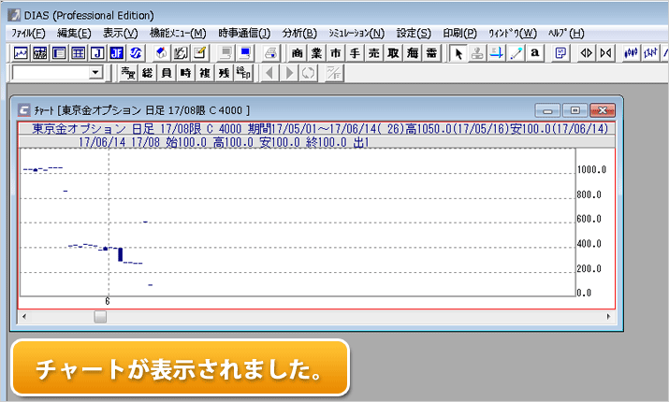Click the 商 toolbar button
This screenshot has height=402, width=669.
pyautogui.click(x=298, y=53)
